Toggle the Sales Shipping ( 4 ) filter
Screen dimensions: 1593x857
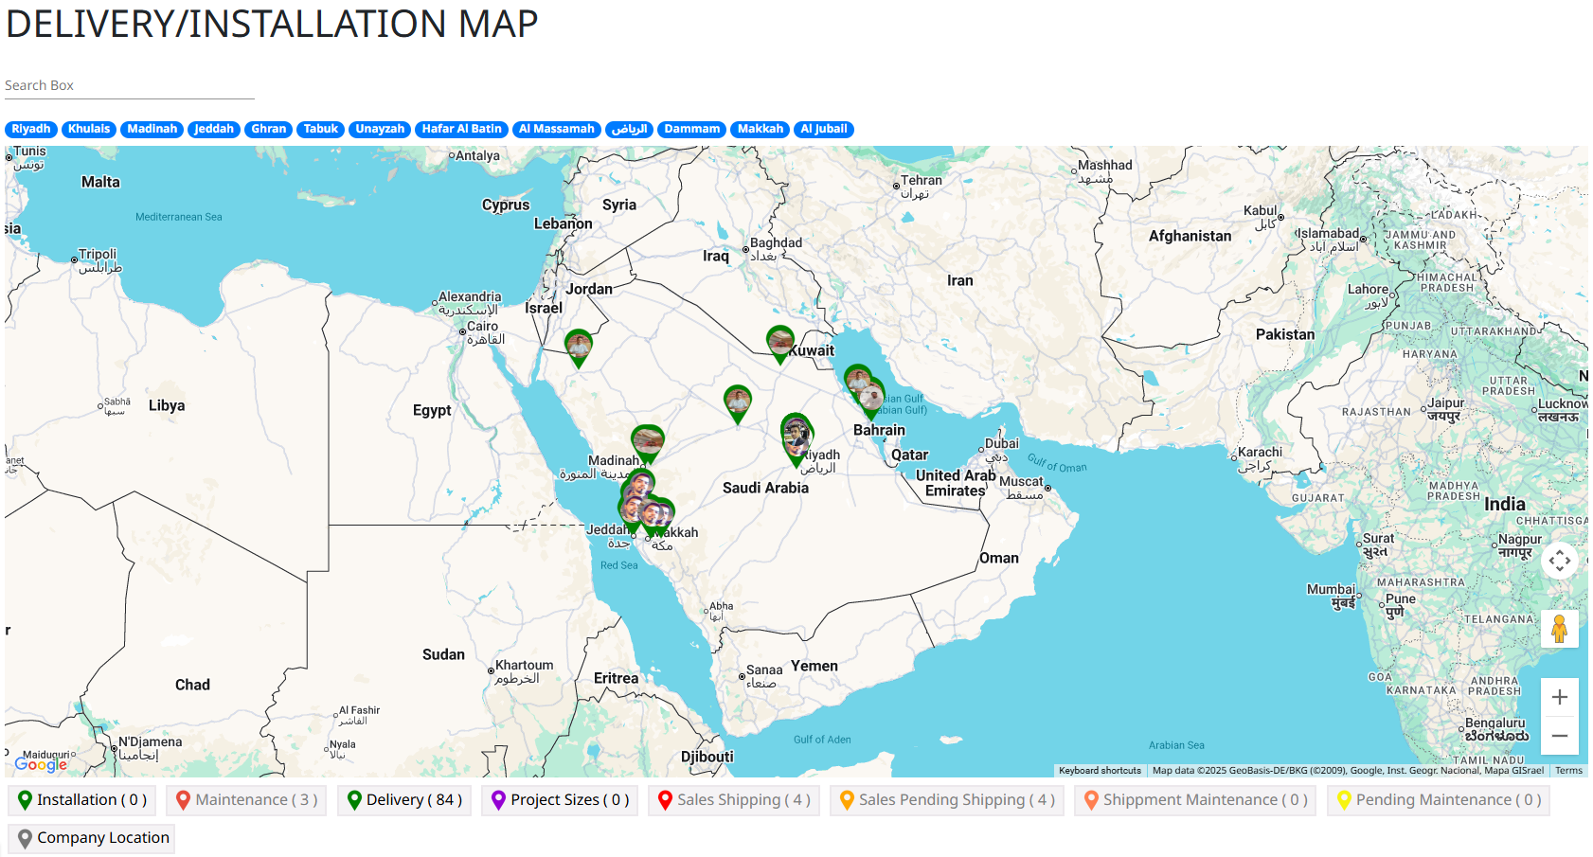734,800
